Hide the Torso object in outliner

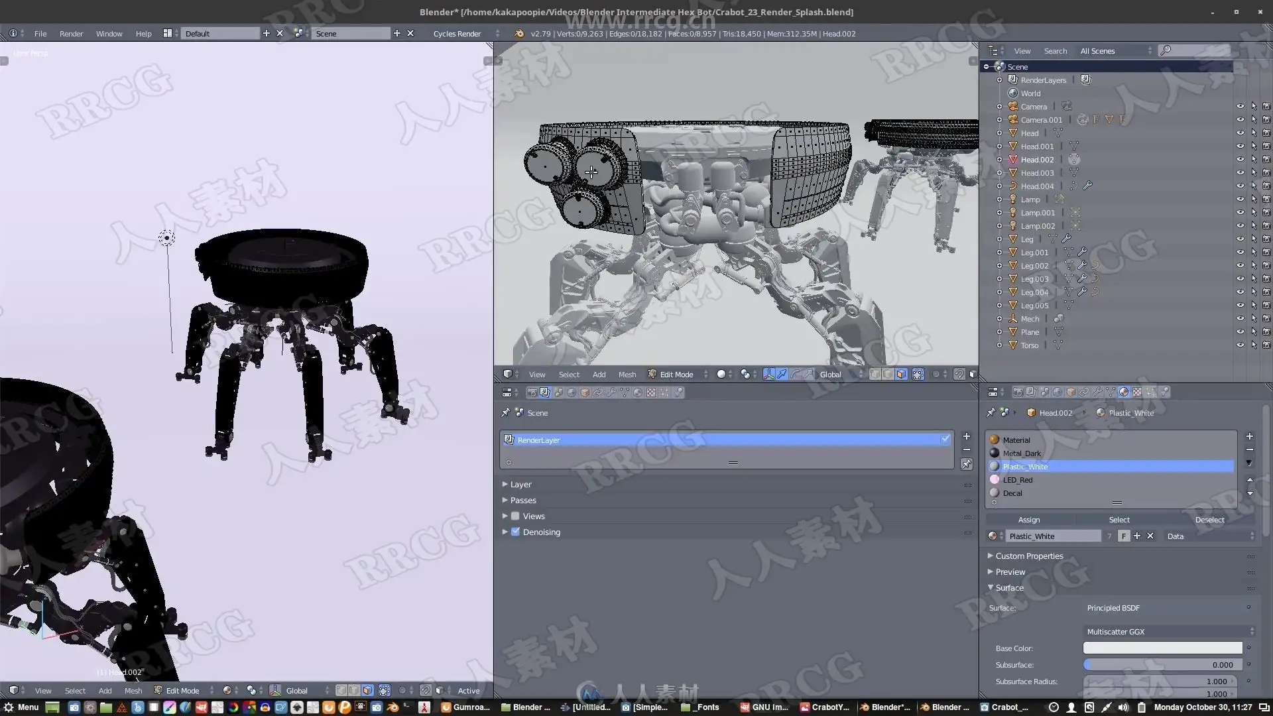[x=1240, y=345]
